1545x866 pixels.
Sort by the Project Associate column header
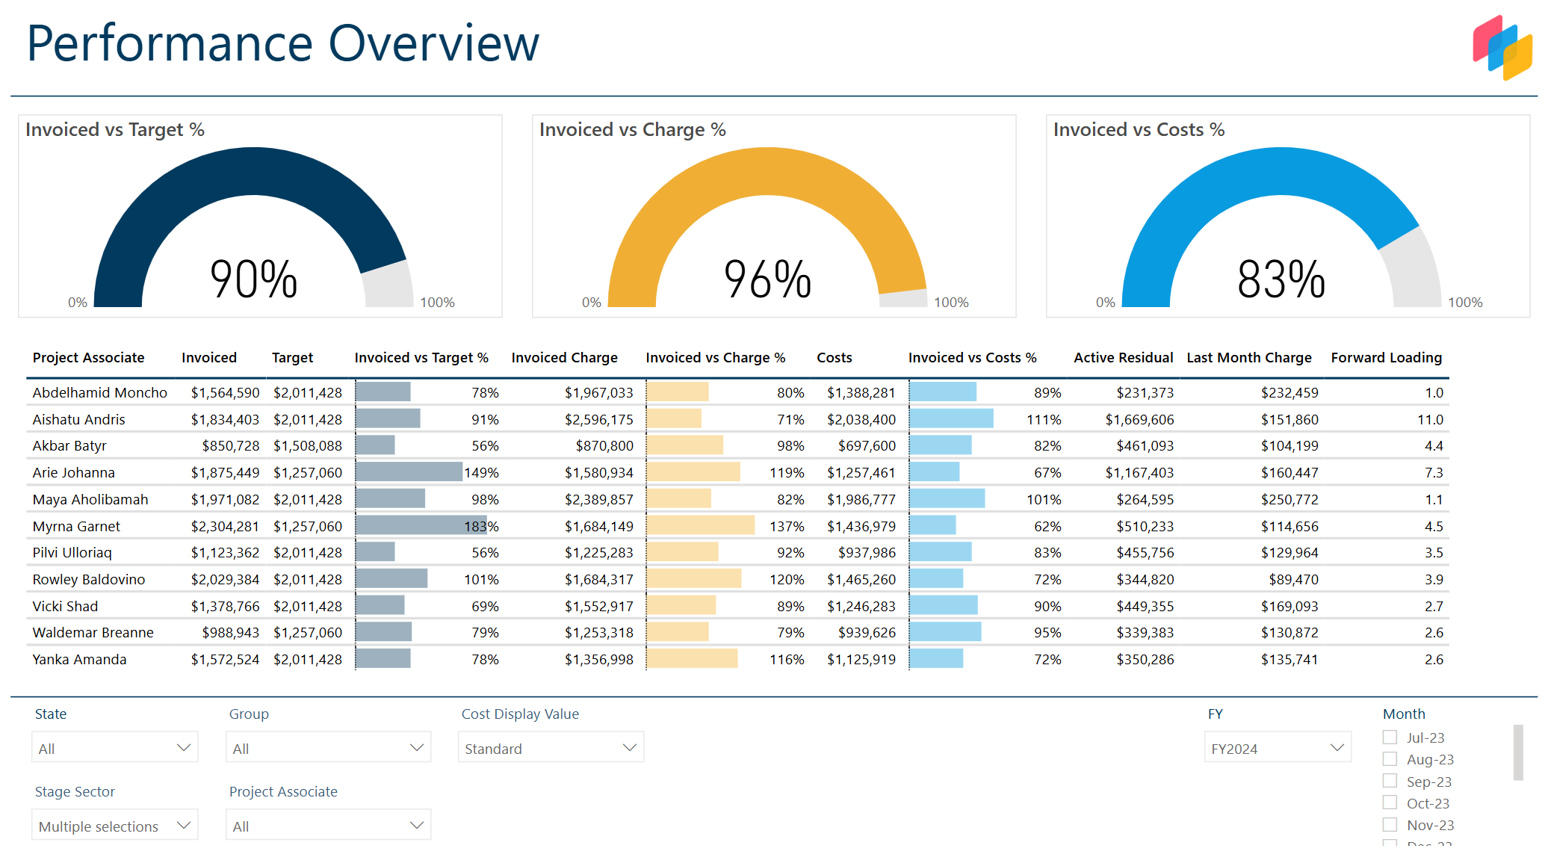(x=89, y=357)
